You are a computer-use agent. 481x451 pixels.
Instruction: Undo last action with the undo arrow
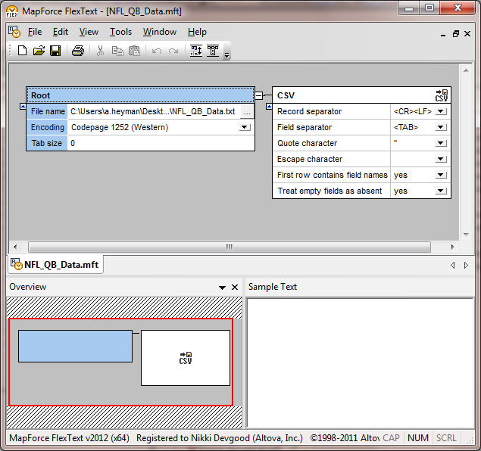tap(157, 51)
